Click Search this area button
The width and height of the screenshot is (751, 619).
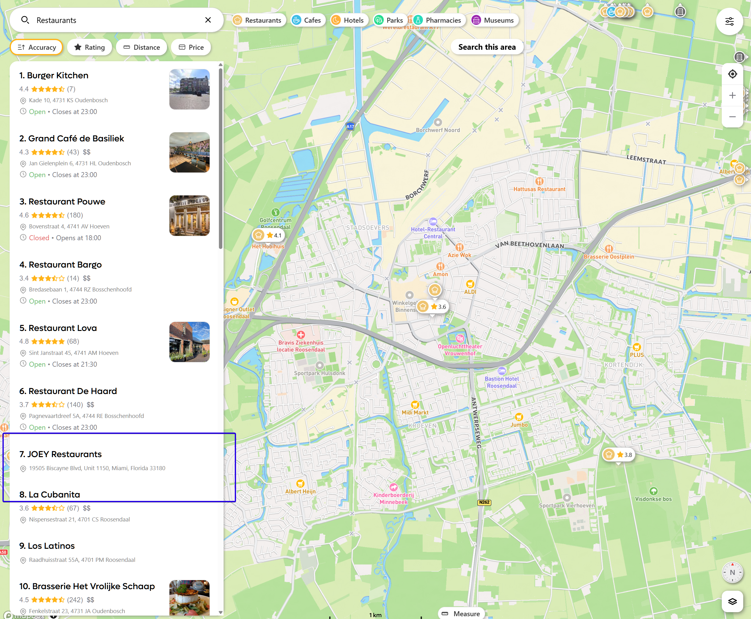(x=487, y=47)
